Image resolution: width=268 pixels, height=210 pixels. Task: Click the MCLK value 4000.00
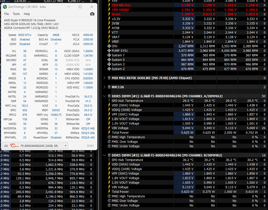88,35
